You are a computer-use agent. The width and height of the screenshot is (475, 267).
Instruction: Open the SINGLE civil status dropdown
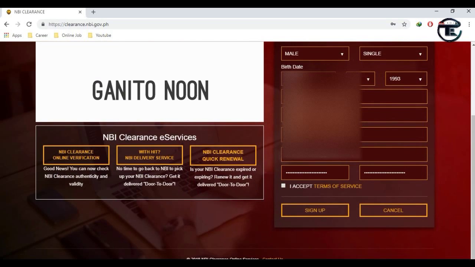click(x=393, y=53)
